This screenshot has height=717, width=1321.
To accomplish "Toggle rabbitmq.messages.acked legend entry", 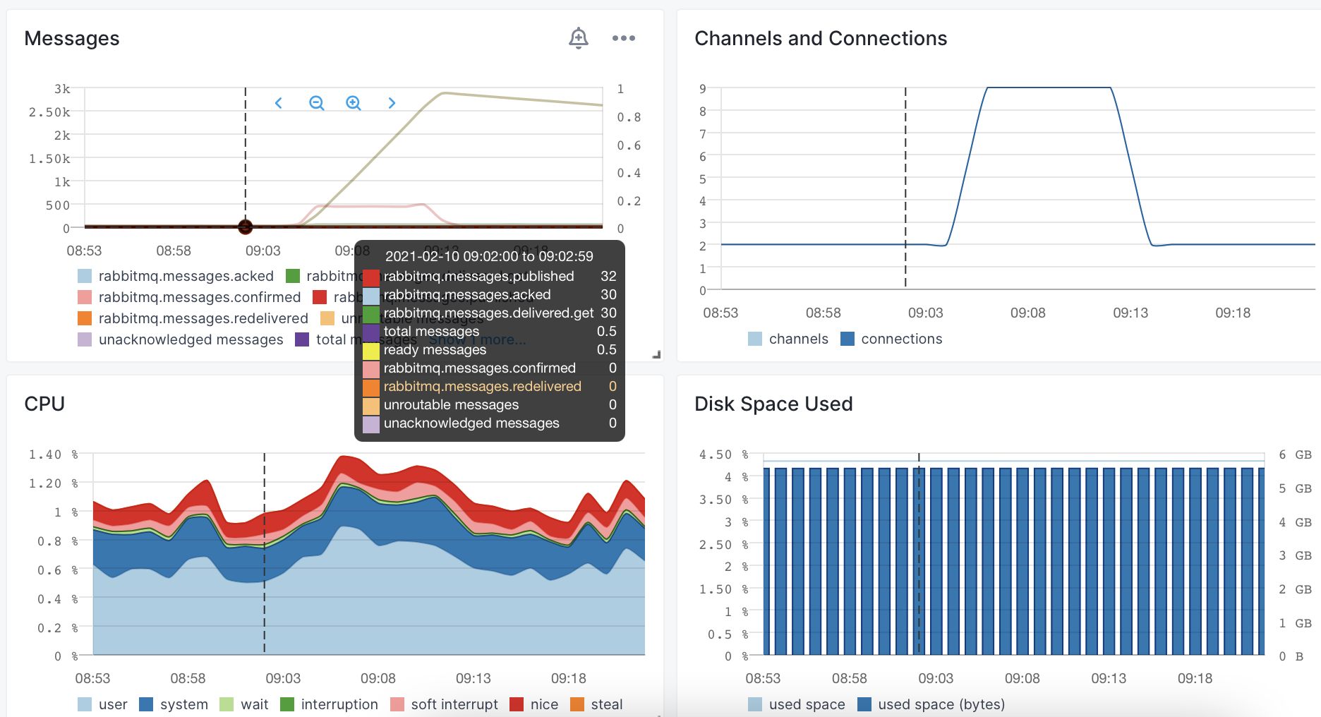I will (176, 276).
